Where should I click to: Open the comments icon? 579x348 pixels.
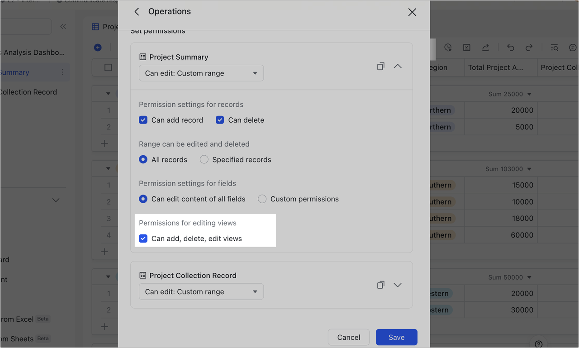pos(573,48)
